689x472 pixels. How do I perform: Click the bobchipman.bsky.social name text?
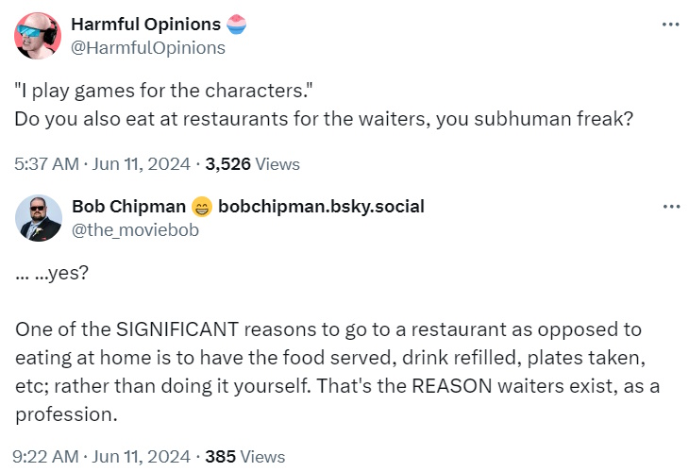[x=321, y=206]
